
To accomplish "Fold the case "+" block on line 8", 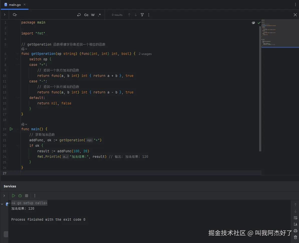I will (x=17, y=65).
